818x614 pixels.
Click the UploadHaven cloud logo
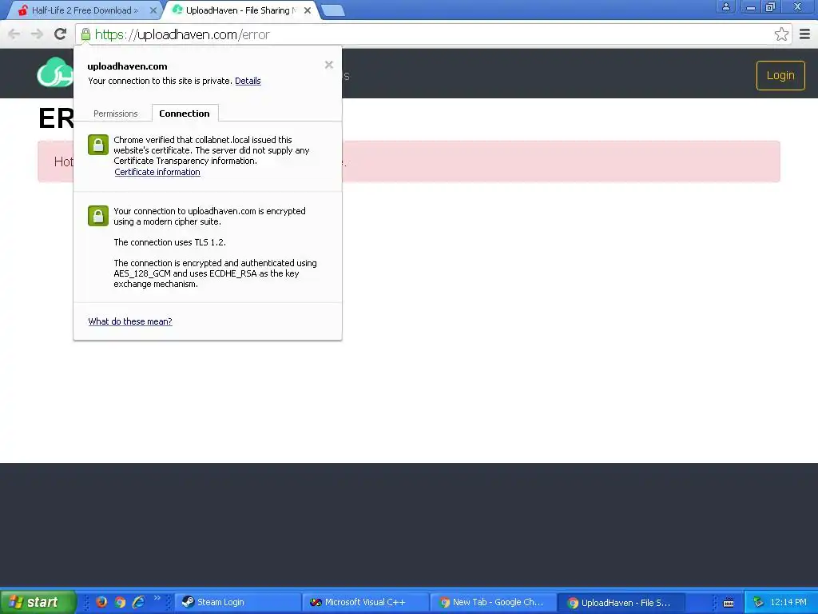coord(55,73)
